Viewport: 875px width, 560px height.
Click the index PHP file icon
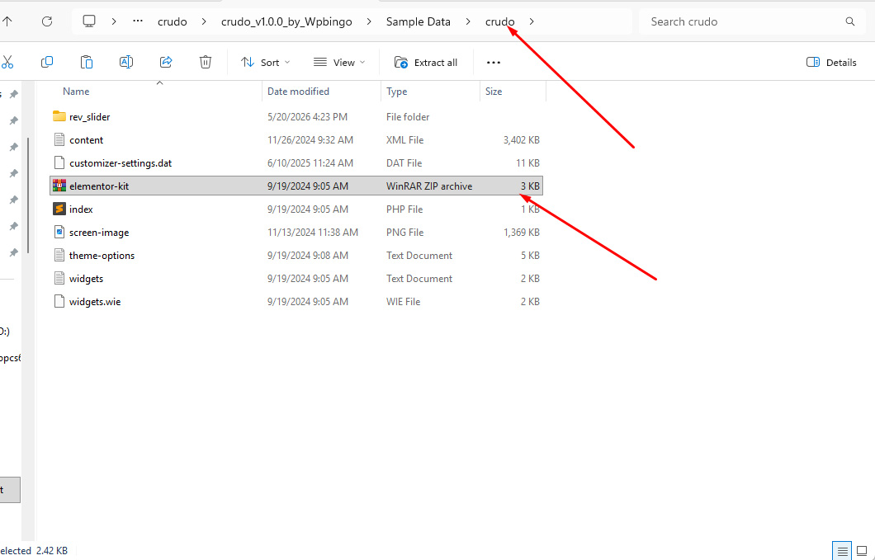coord(59,209)
